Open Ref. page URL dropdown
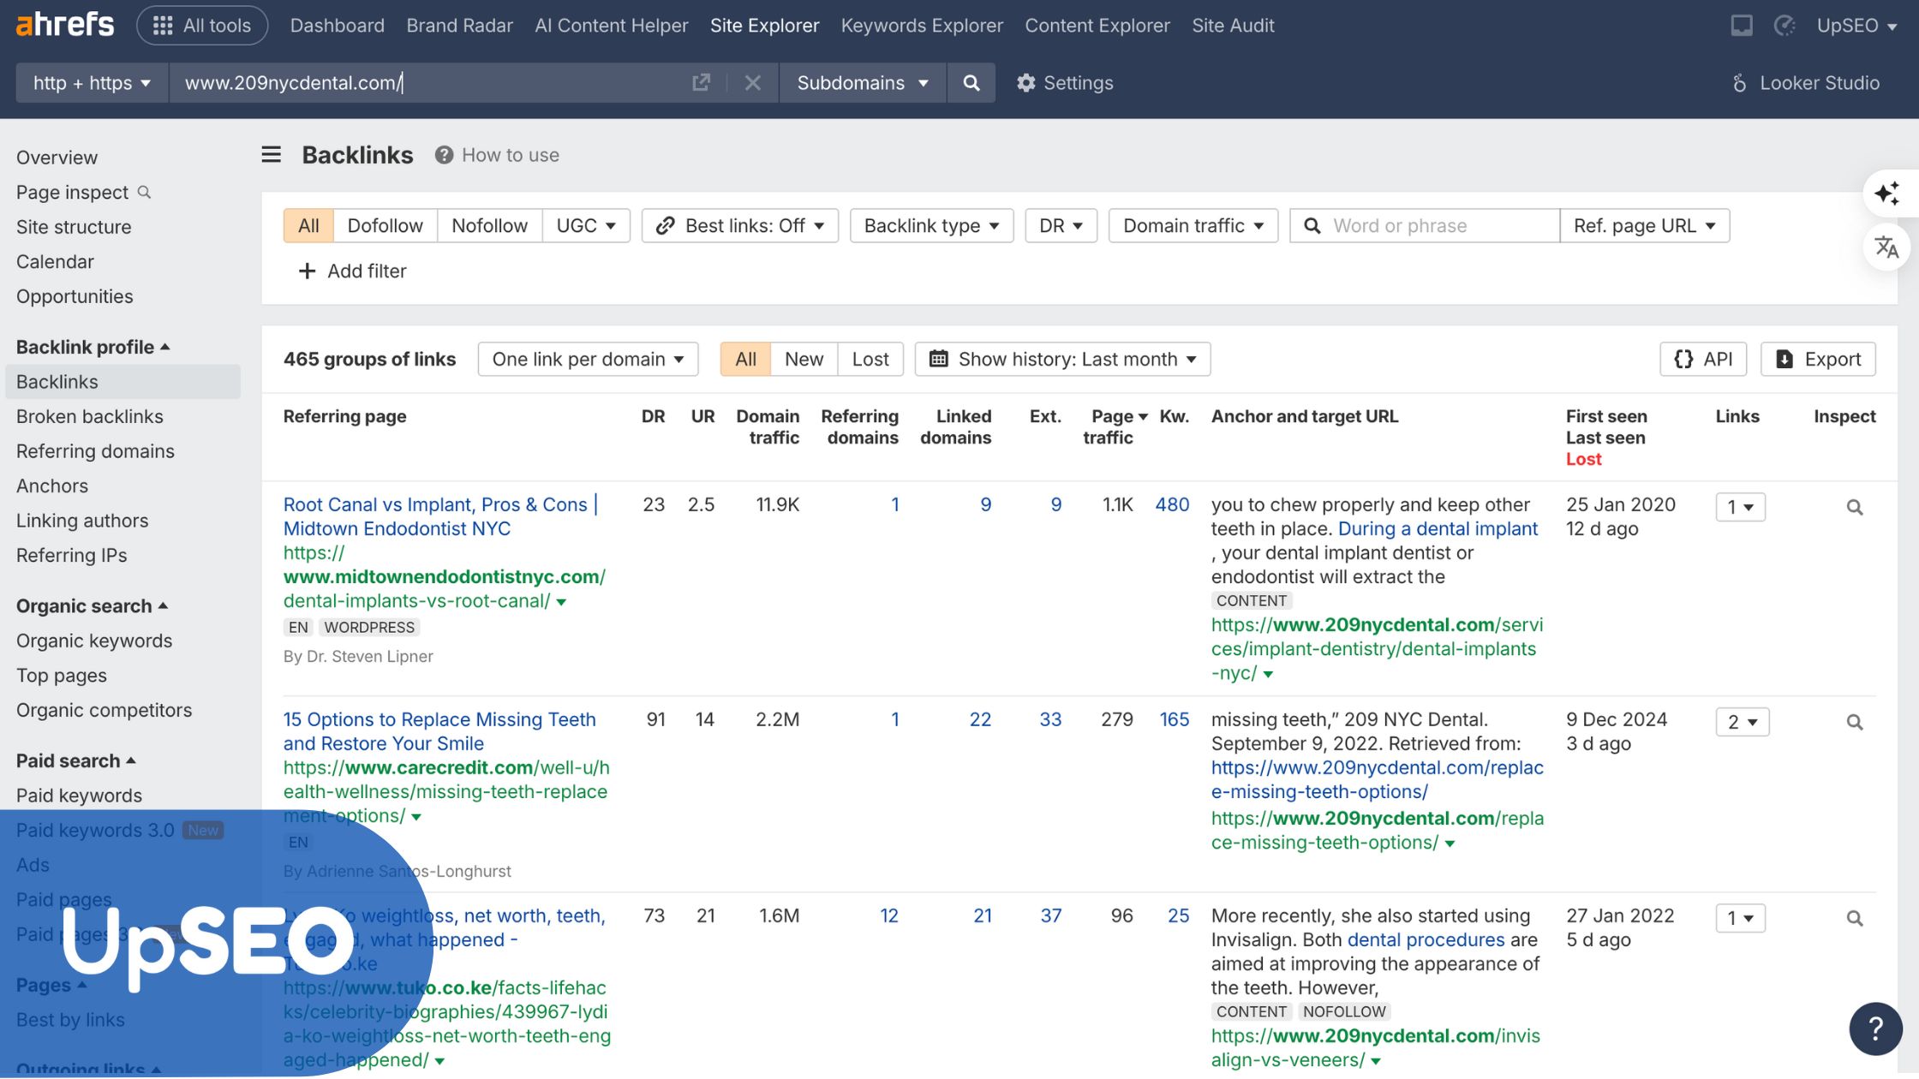 [x=1645, y=226]
